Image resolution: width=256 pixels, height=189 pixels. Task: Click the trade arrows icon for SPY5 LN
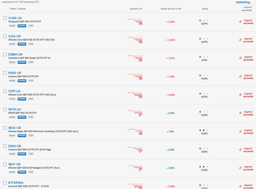click(240, 113)
